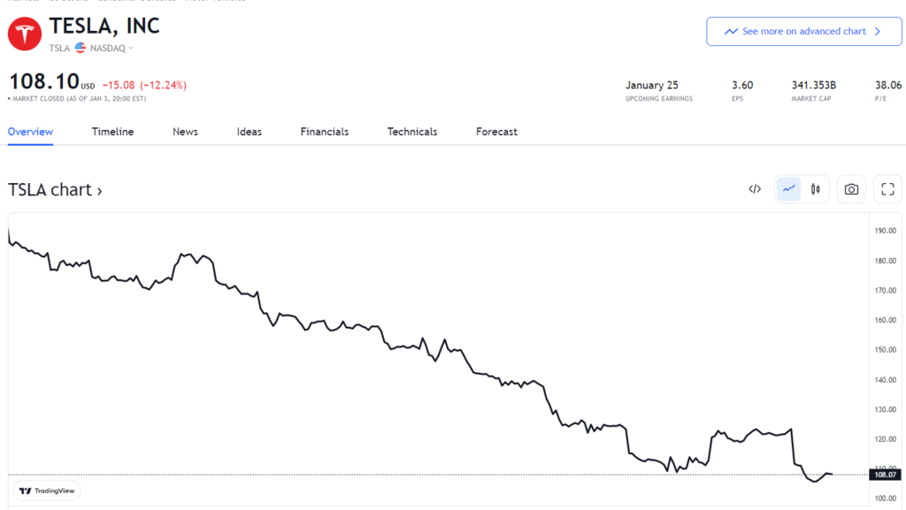Click the January 25 upcoming earnings
This screenshot has width=906, height=510.
[x=652, y=86]
